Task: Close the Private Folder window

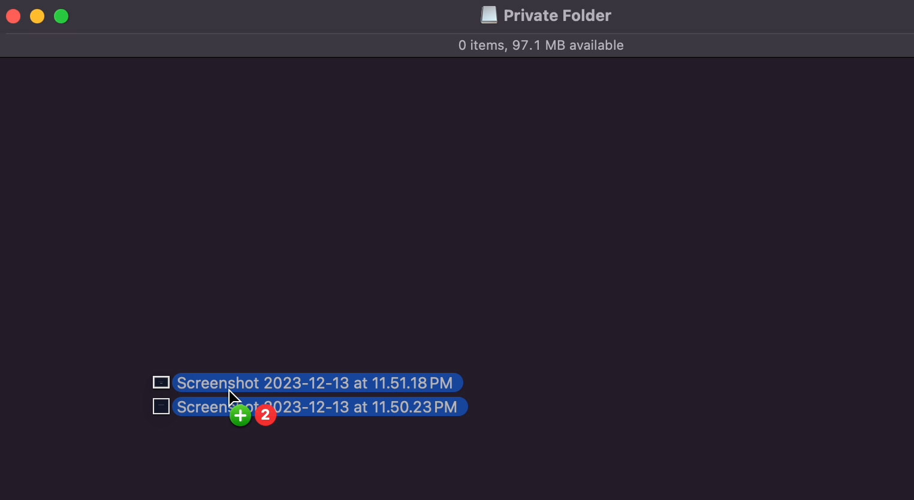Action: coord(13,16)
